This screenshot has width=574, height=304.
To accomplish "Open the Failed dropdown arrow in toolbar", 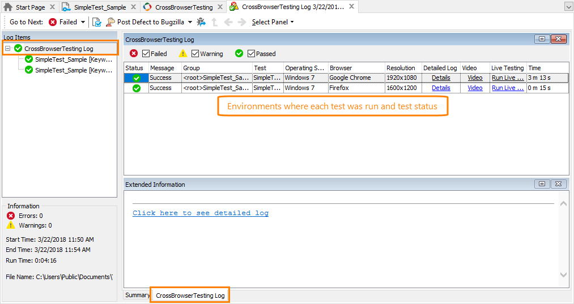I will pos(83,22).
